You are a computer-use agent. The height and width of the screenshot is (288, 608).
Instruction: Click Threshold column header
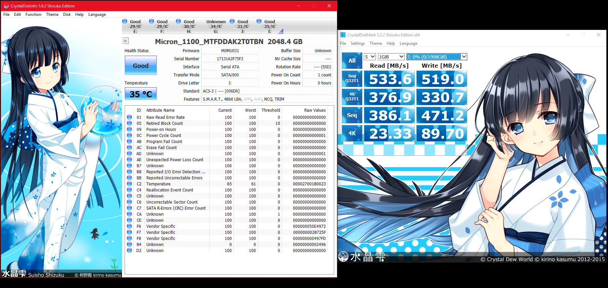[x=271, y=110]
